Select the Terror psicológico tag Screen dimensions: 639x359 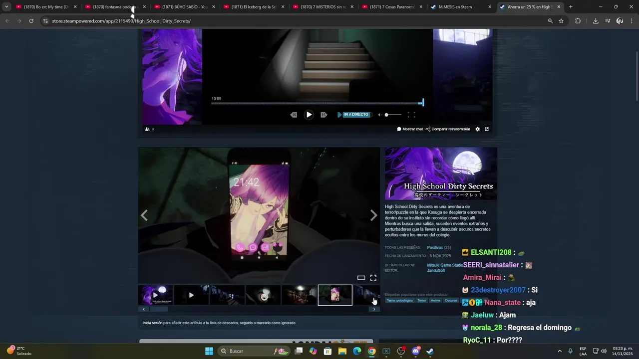pos(400,301)
